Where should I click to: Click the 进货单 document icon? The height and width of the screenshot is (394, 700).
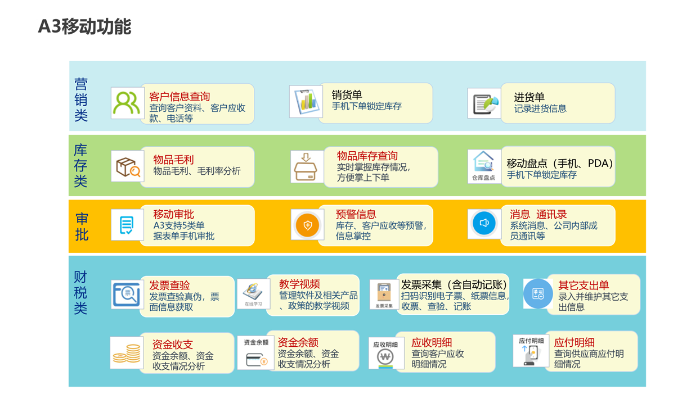click(484, 103)
